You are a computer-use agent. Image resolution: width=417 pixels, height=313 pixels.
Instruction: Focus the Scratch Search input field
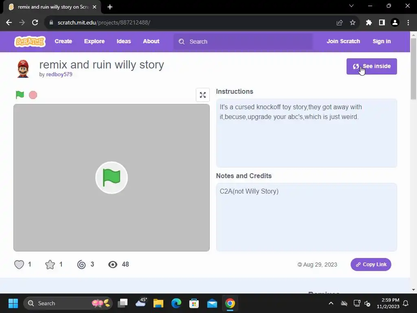pyautogui.click(x=243, y=42)
